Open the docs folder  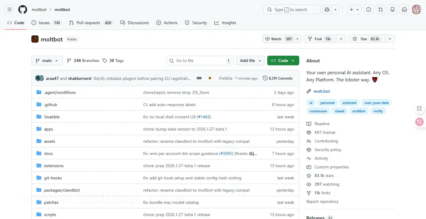click(48, 153)
